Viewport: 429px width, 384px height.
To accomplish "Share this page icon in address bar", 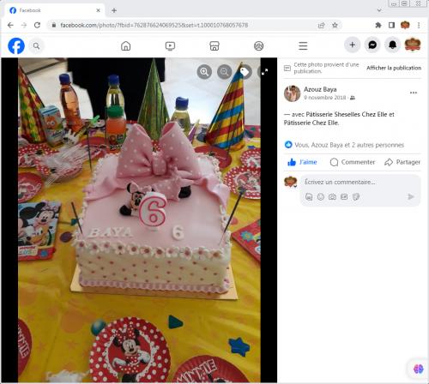I will 322,25.
